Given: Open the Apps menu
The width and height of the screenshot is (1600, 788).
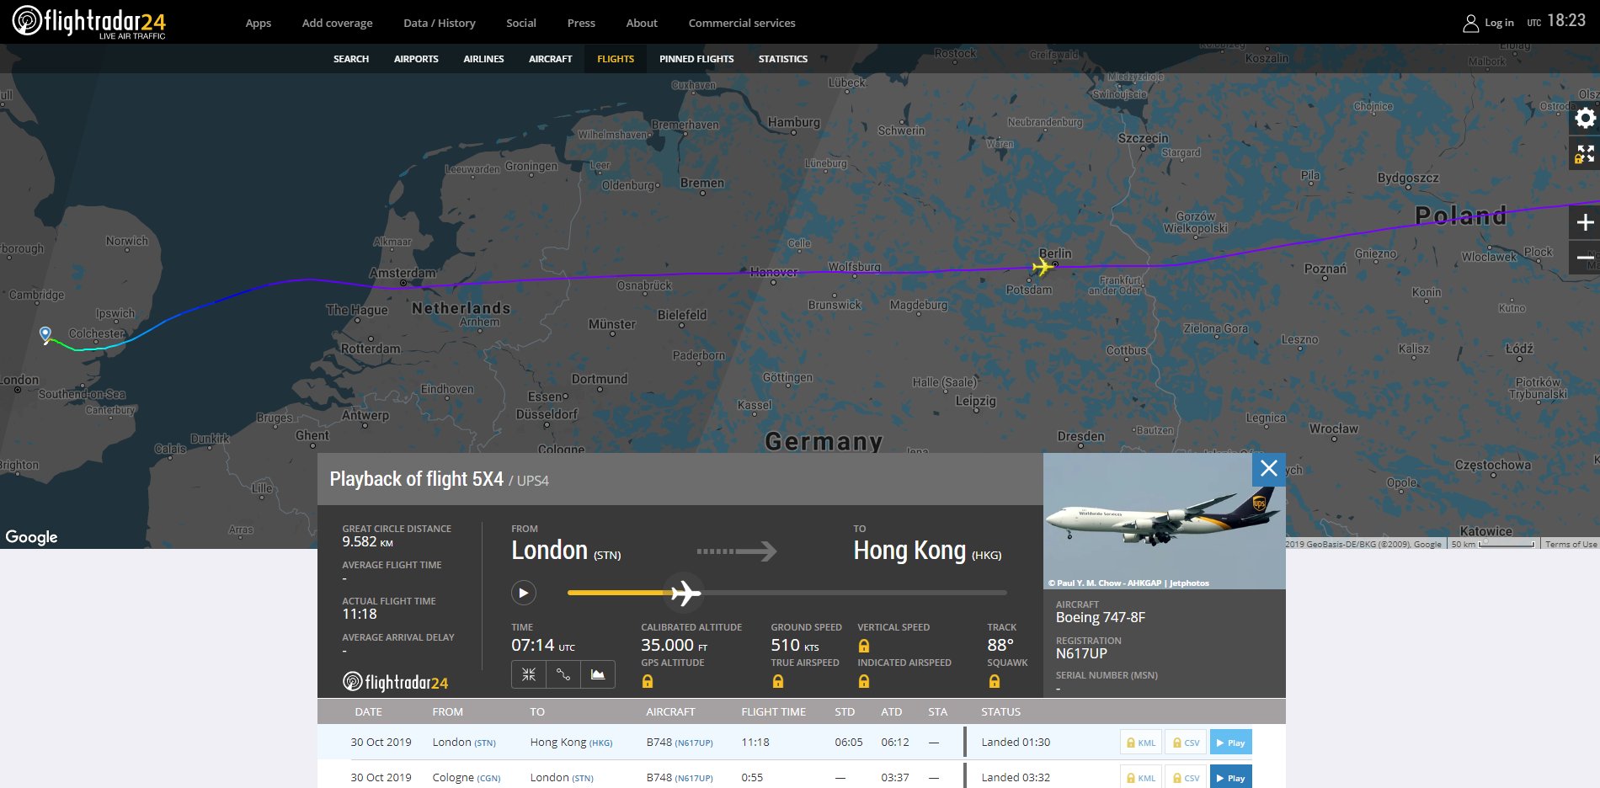Looking at the screenshot, I should click(259, 23).
